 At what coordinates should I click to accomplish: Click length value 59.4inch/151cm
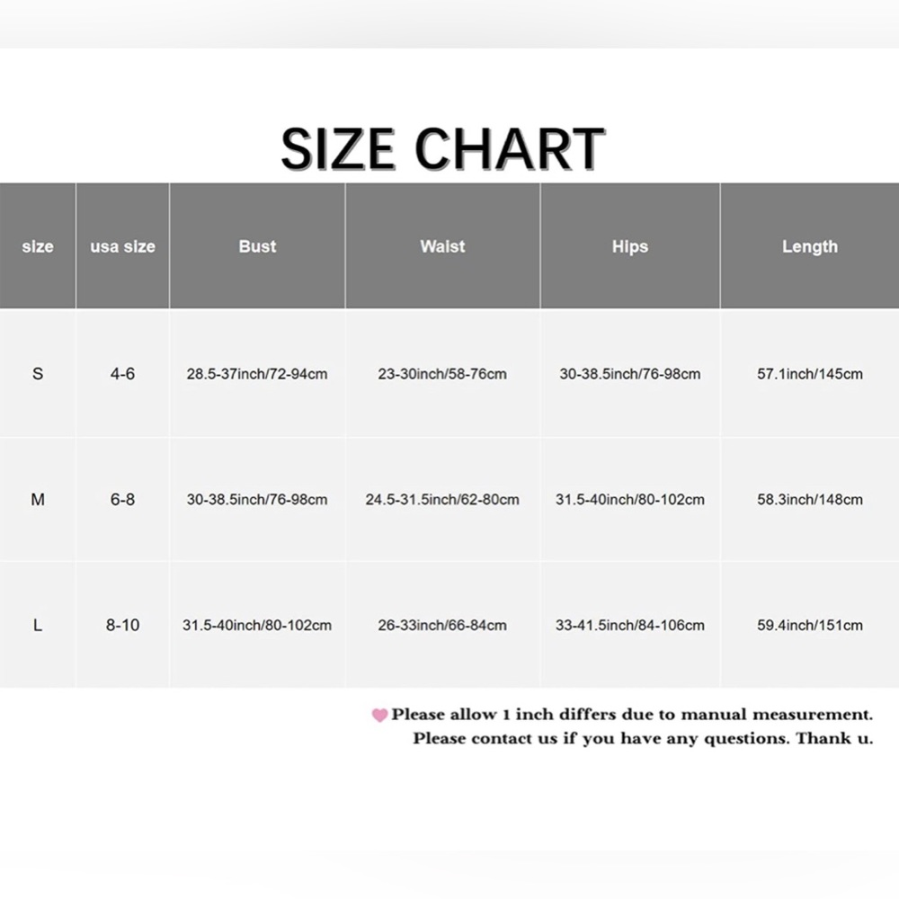point(810,625)
